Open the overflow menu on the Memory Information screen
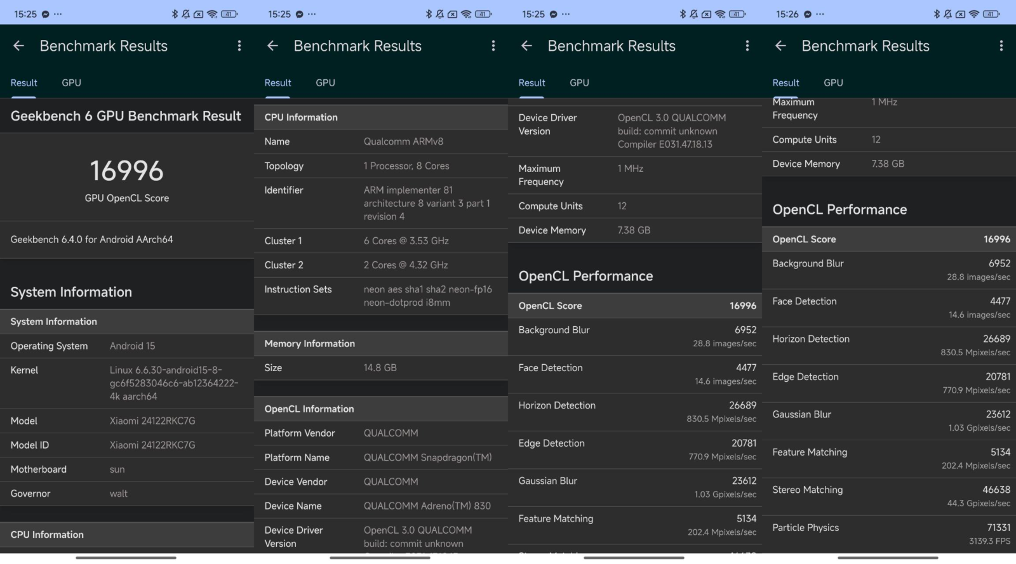The image size is (1016, 564). [493, 46]
